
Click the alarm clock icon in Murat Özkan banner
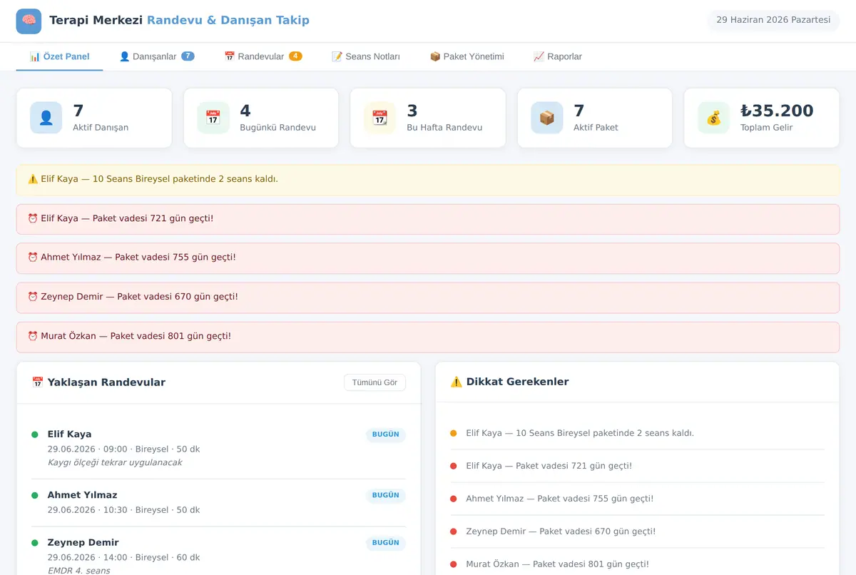pyautogui.click(x=33, y=336)
